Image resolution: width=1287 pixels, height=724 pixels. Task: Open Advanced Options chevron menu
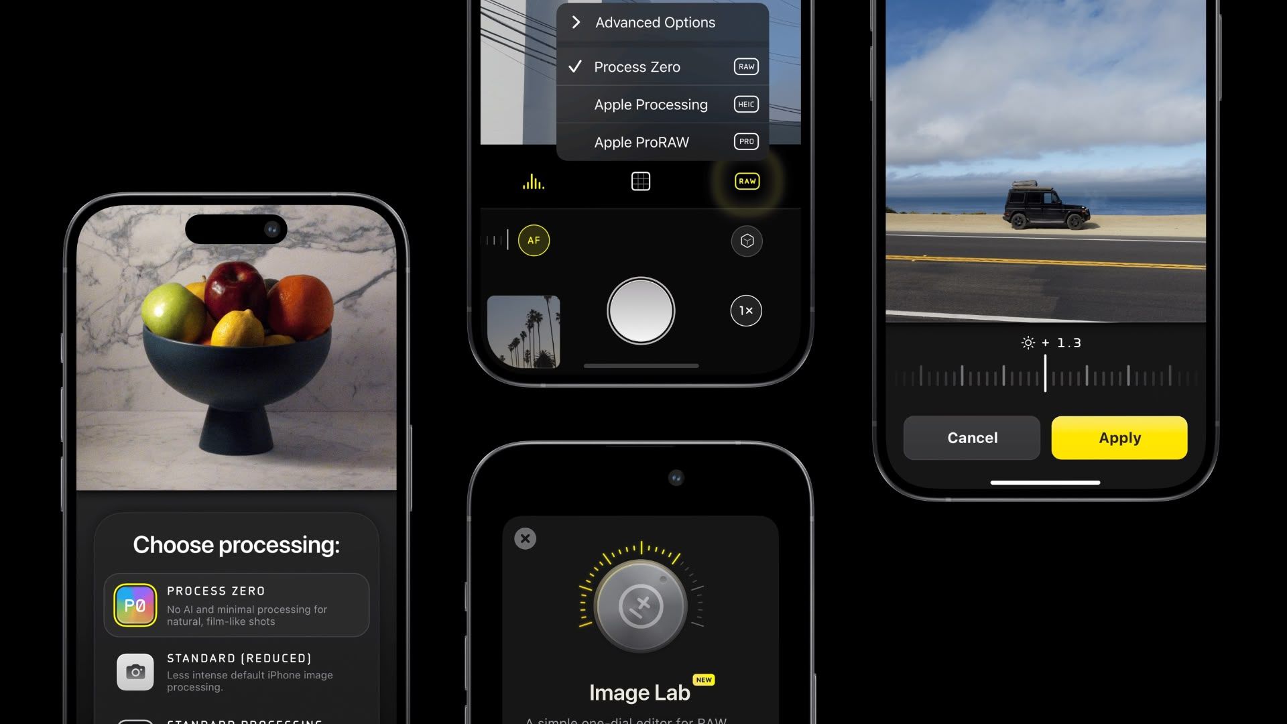575,21
